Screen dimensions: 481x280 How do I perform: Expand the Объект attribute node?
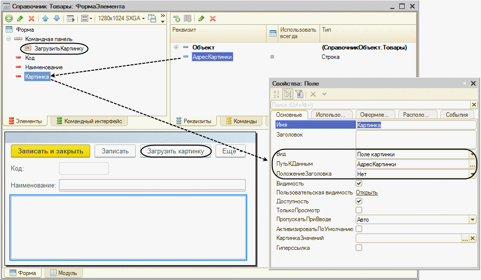176,47
